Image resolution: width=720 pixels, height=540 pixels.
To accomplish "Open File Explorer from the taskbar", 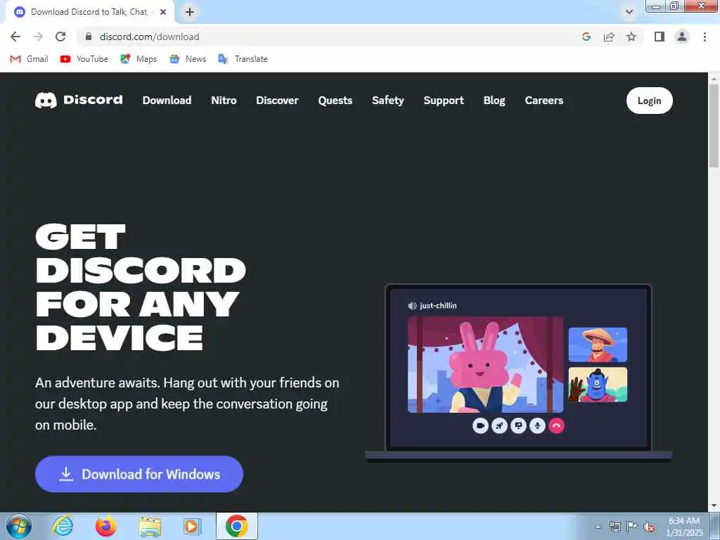I will pyautogui.click(x=150, y=526).
